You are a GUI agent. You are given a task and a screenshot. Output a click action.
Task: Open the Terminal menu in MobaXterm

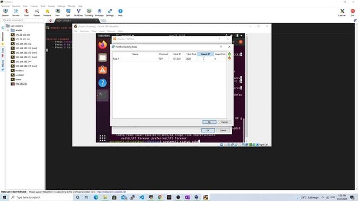5,6
